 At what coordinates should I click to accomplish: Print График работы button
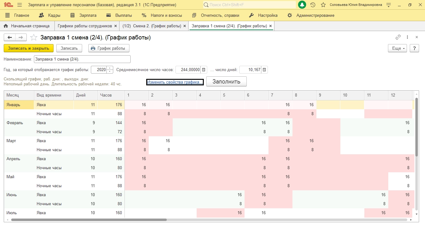[x=109, y=48]
